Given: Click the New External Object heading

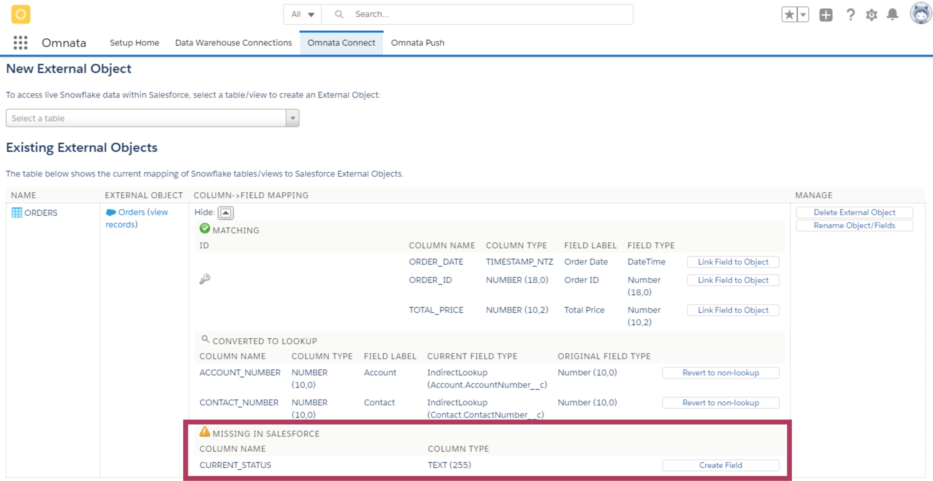Looking at the screenshot, I should [x=69, y=69].
